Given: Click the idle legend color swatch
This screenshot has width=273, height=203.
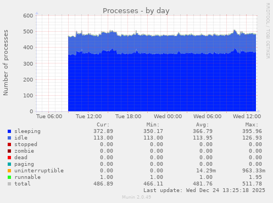Looking at the screenshot, I should [x=9, y=138].
